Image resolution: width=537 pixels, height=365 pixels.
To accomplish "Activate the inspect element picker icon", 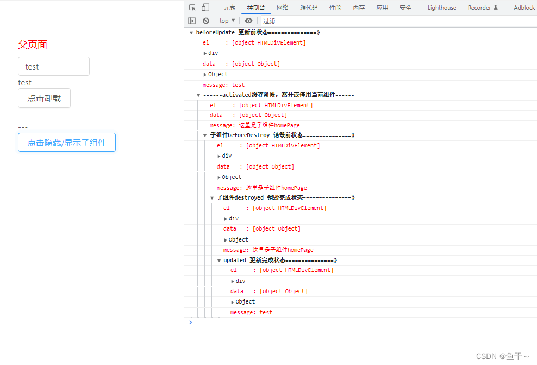I will click(192, 8).
